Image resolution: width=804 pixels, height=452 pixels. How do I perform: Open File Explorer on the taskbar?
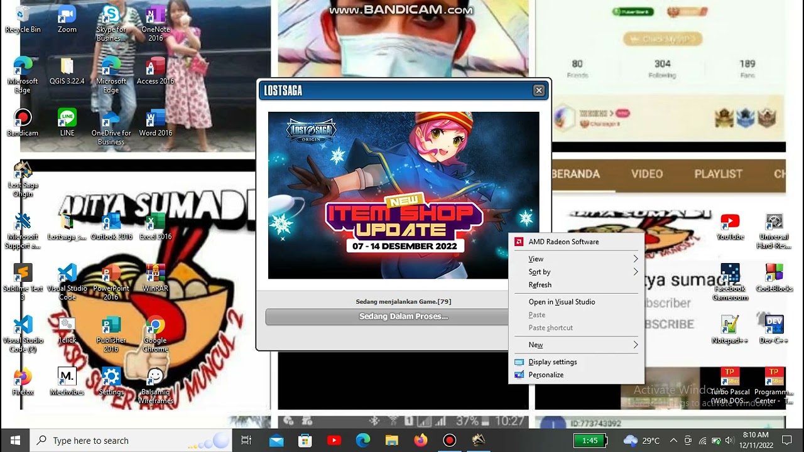click(392, 440)
